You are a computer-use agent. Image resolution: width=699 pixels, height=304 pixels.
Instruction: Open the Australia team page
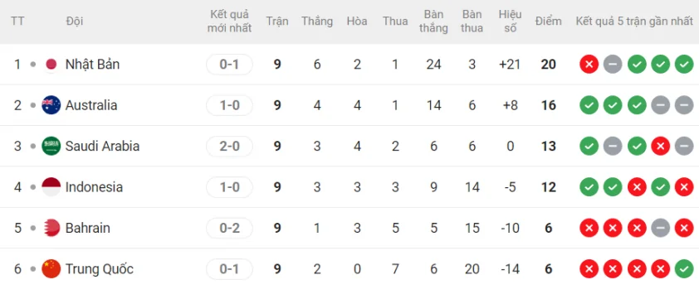point(91,105)
